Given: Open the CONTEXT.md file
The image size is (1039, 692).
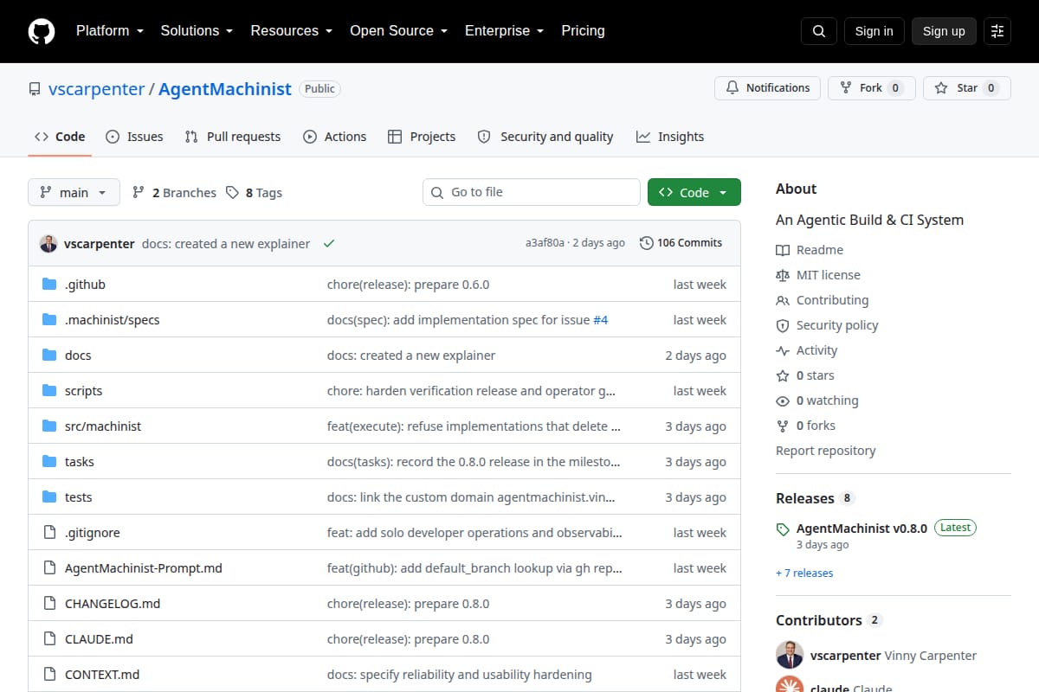Looking at the screenshot, I should tap(102, 675).
